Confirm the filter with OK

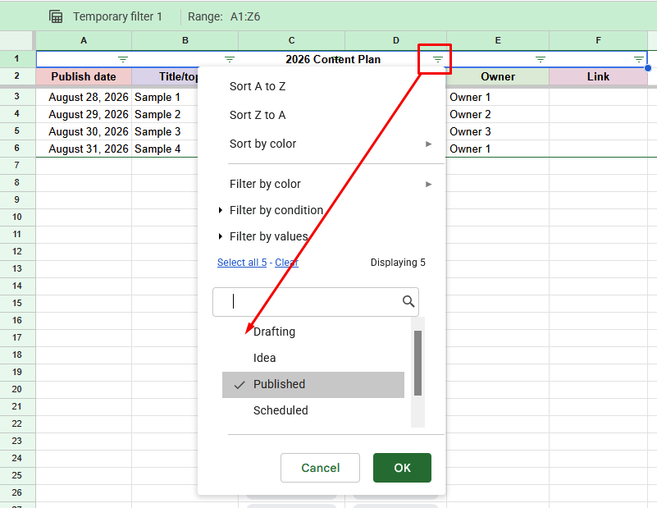pyautogui.click(x=402, y=468)
